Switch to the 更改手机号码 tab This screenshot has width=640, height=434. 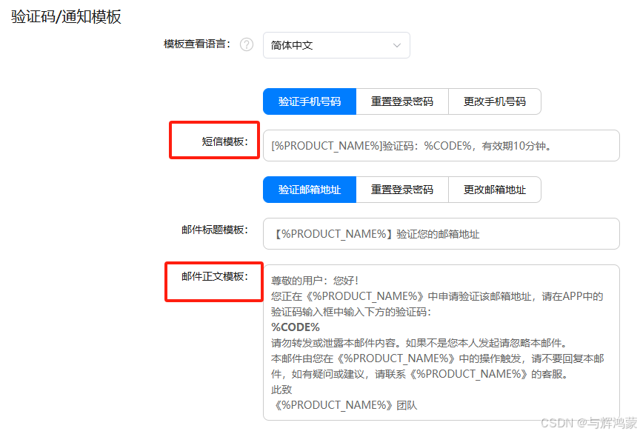(x=495, y=101)
